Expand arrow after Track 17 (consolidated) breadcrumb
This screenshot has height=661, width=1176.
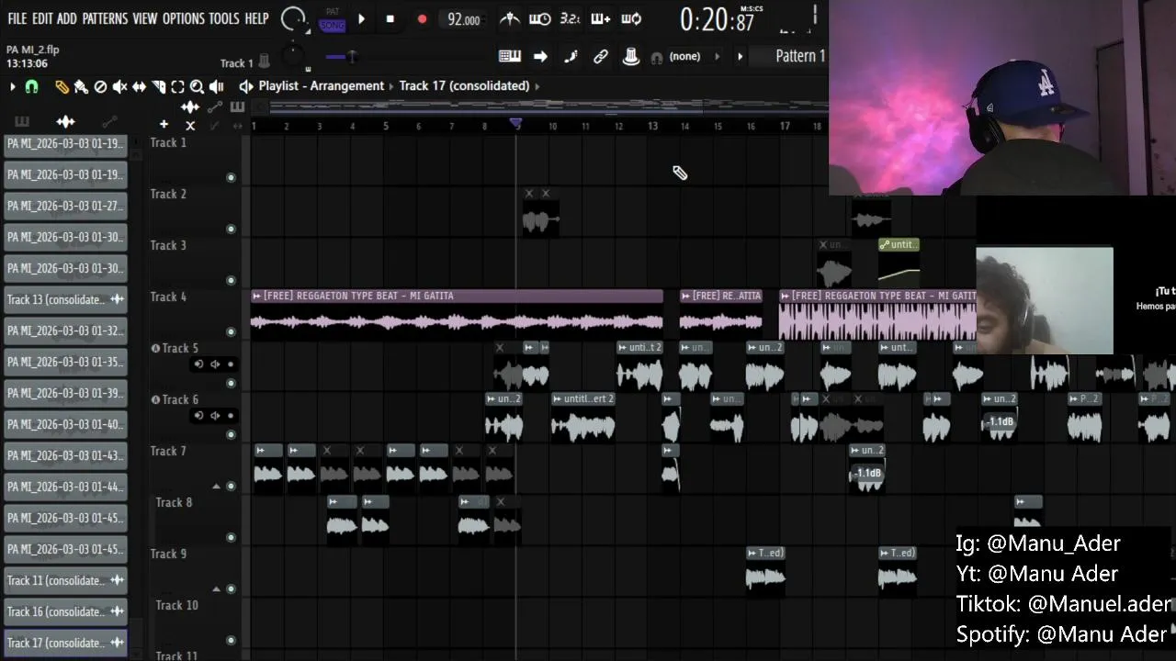click(x=537, y=86)
